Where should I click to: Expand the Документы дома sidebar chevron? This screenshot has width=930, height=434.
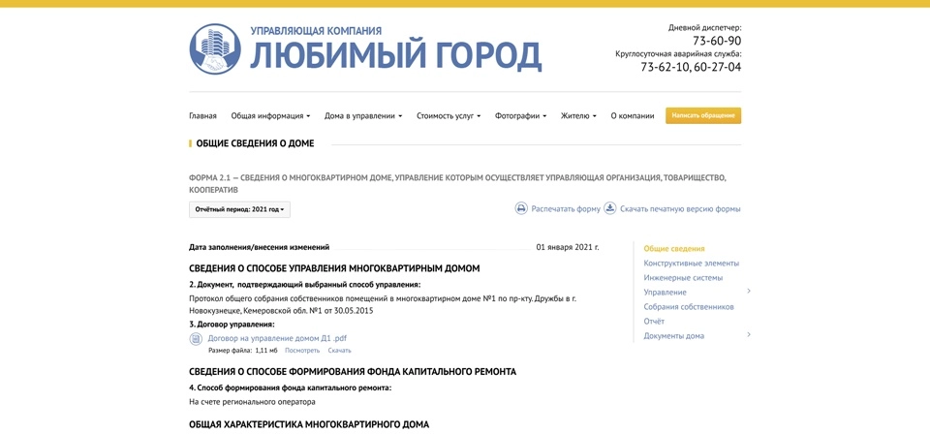[749, 335]
